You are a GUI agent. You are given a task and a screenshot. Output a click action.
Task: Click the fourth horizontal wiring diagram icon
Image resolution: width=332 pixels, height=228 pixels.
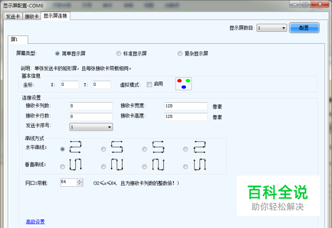pos(200,147)
